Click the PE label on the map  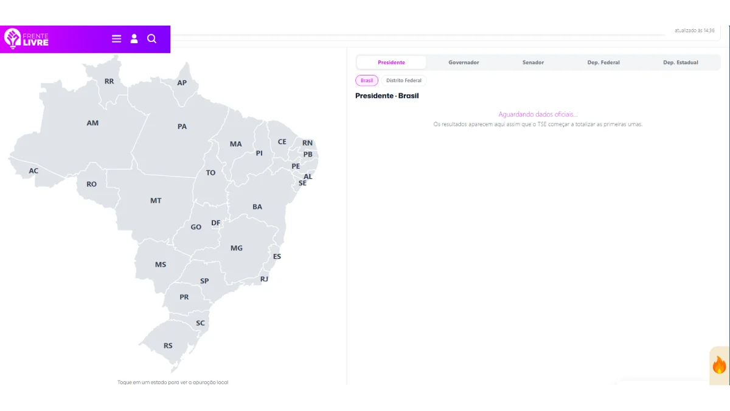click(296, 166)
